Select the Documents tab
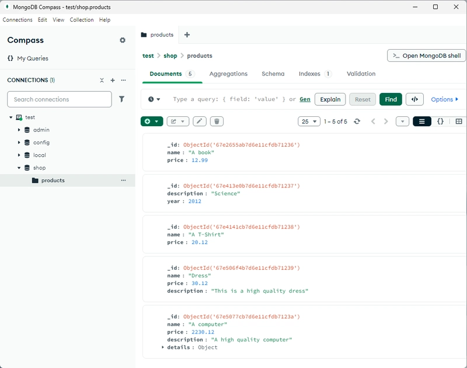The height and width of the screenshot is (368, 467). click(x=172, y=74)
